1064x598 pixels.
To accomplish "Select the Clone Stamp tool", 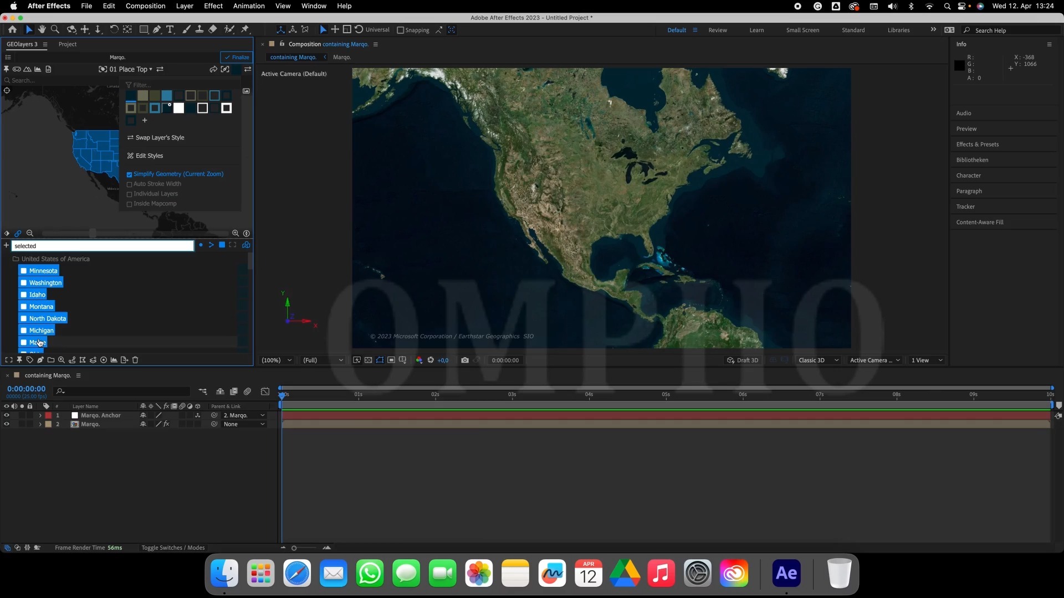I will pos(199,29).
